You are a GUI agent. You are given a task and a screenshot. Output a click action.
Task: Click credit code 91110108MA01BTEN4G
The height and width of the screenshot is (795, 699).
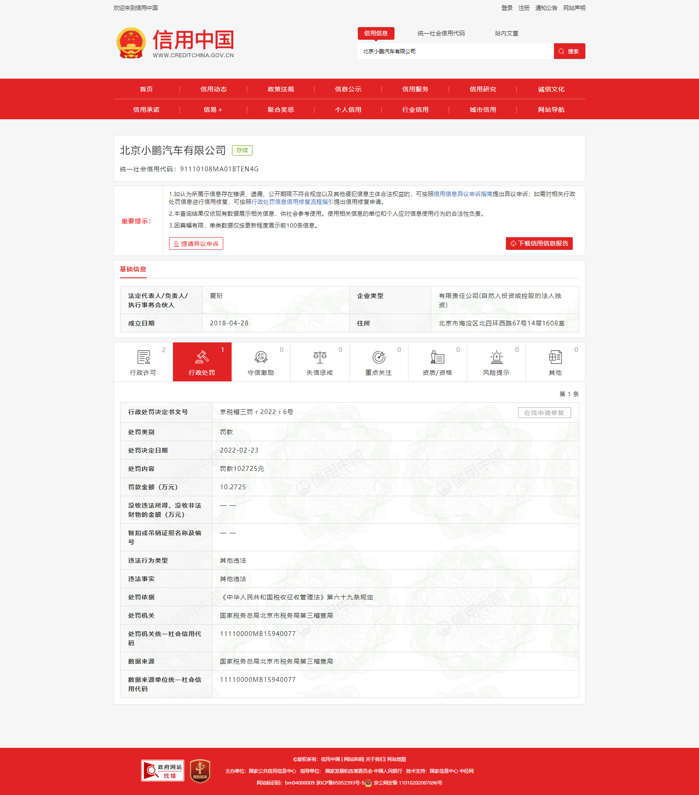tap(219, 169)
